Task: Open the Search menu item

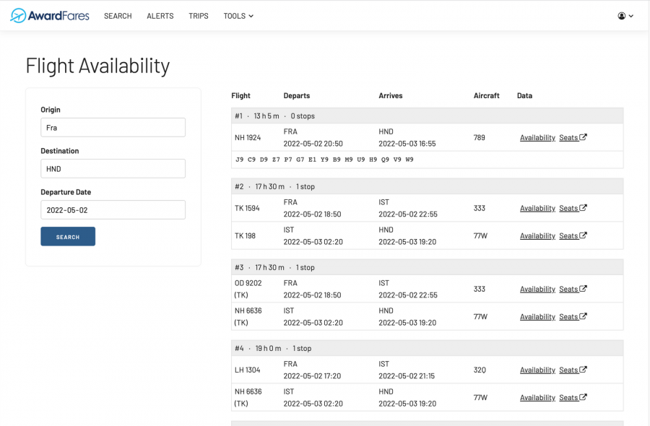Action: 118,16
